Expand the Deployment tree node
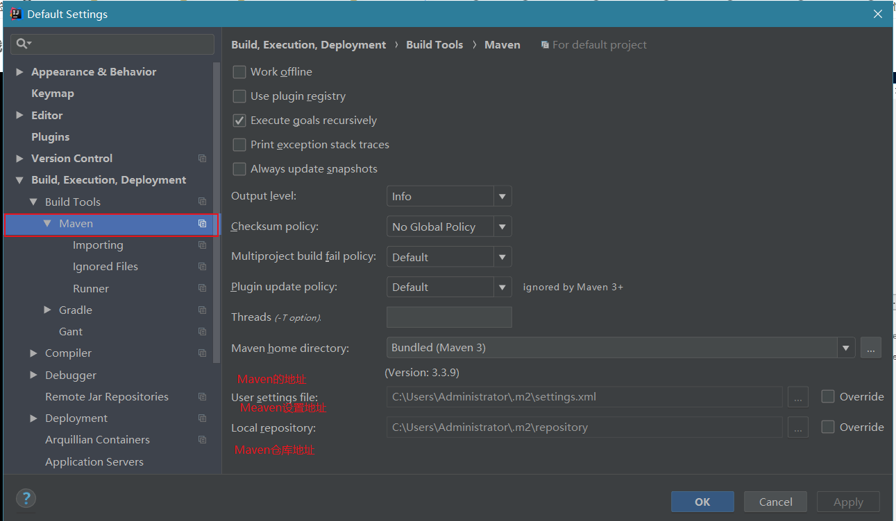This screenshot has height=521, width=896. [x=33, y=418]
